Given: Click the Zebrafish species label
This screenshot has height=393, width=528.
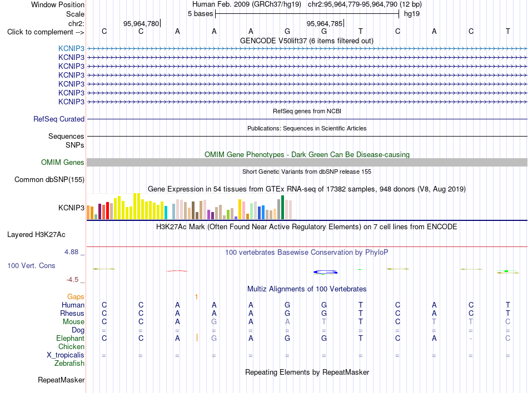Looking at the screenshot, I should tap(69, 364).
